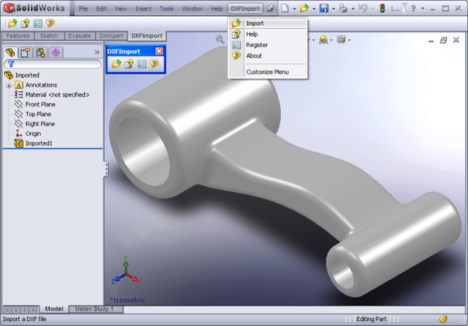This screenshot has width=468, height=326.
Task: Open dropdown arrow next to Apply Scene icon
Action: 331,40
